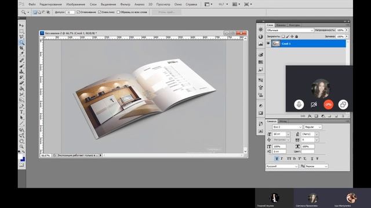Select the Lasso tool
371x208 pixels.
coord(21,37)
